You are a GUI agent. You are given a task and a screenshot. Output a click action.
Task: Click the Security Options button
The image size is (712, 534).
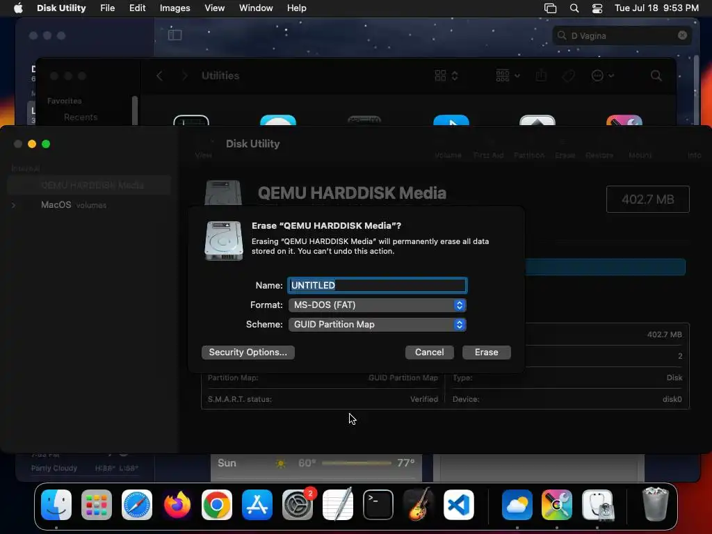tap(248, 353)
